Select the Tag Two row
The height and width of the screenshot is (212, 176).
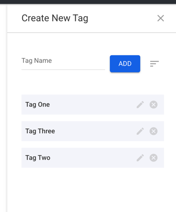(x=93, y=158)
